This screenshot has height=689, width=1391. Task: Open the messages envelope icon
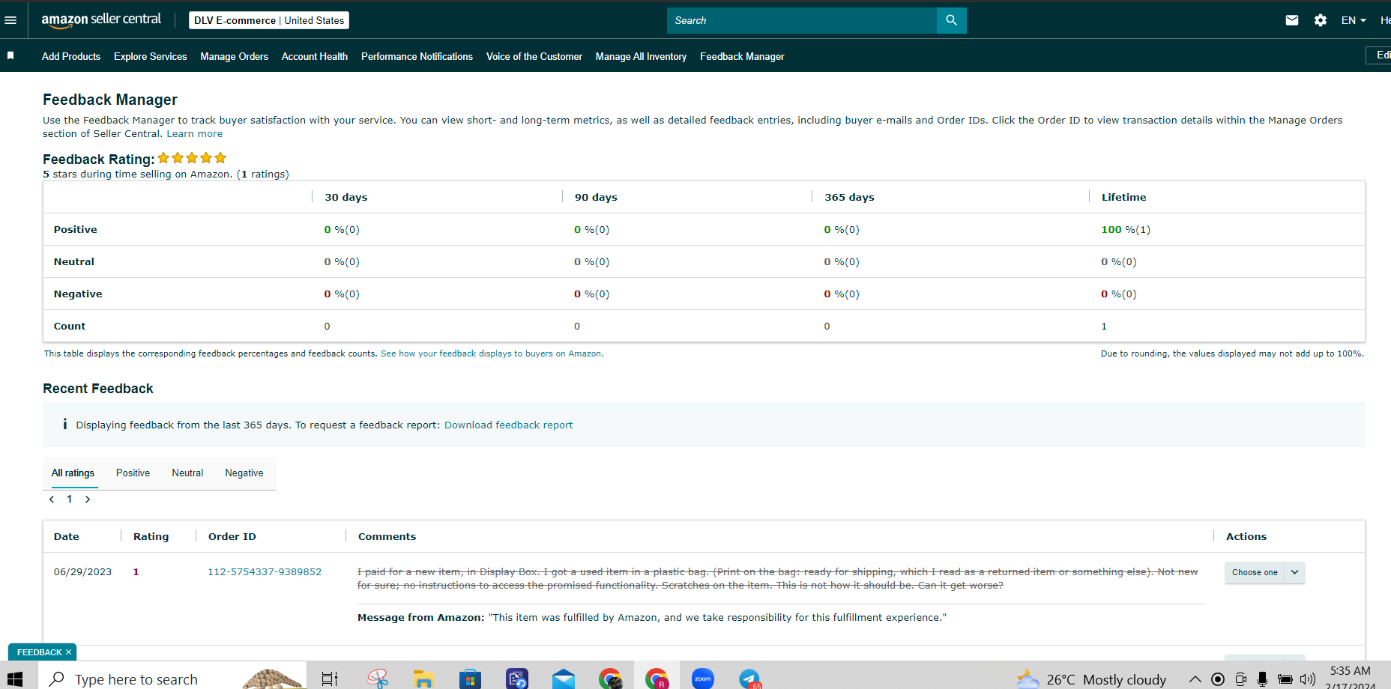click(1292, 20)
